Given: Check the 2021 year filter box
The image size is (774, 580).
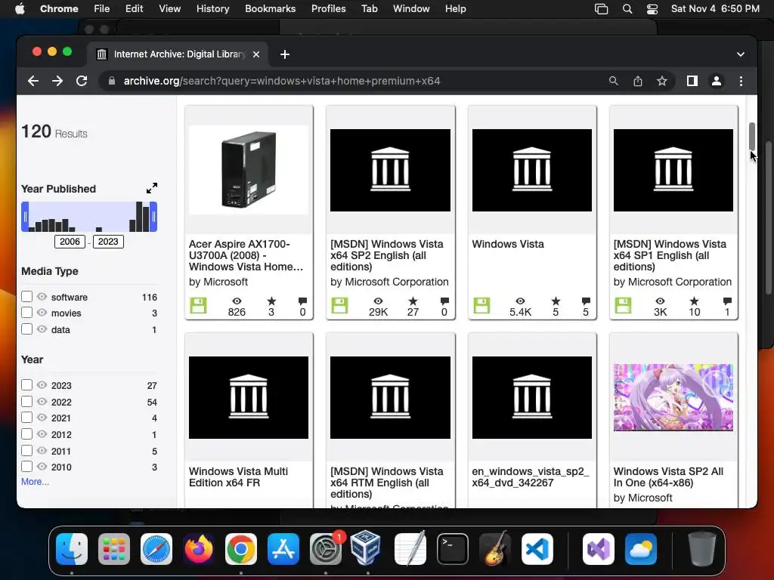Looking at the screenshot, I should tap(26, 418).
